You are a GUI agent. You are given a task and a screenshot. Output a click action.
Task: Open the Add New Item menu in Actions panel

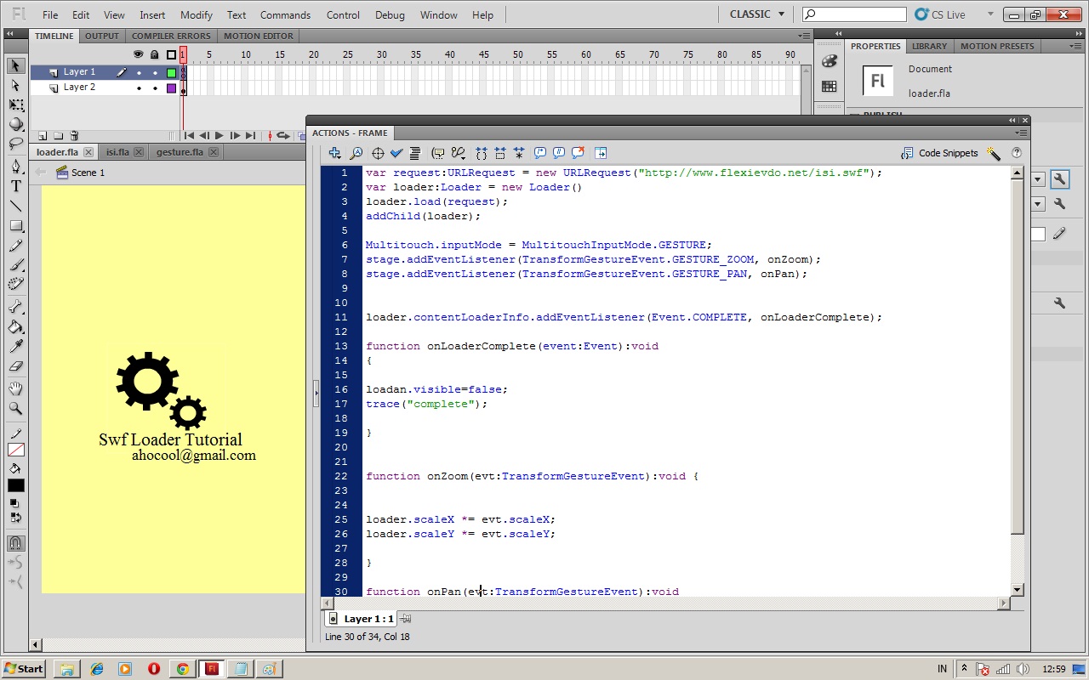tap(334, 152)
